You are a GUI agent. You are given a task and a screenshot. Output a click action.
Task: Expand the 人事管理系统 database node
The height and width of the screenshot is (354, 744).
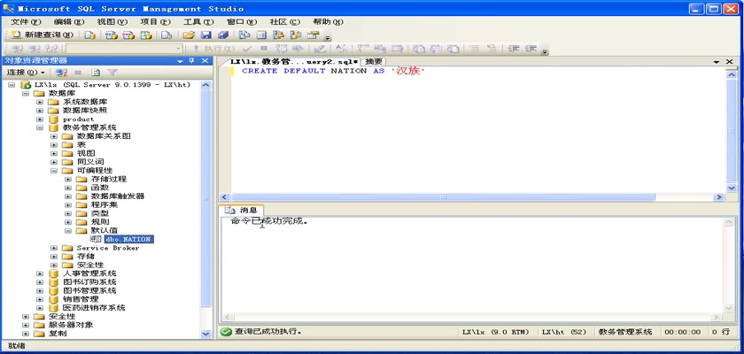click(x=40, y=273)
